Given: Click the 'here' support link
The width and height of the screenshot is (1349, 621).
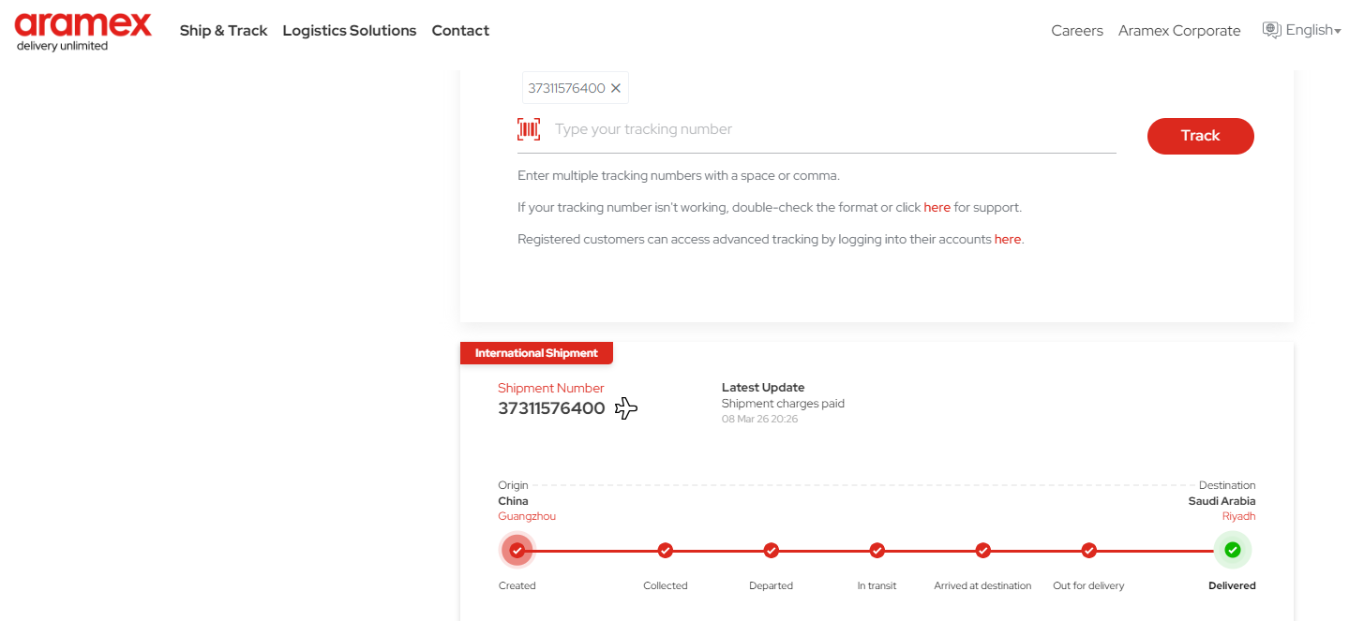Looking at the screenshot, I should (x=937, y=207).
